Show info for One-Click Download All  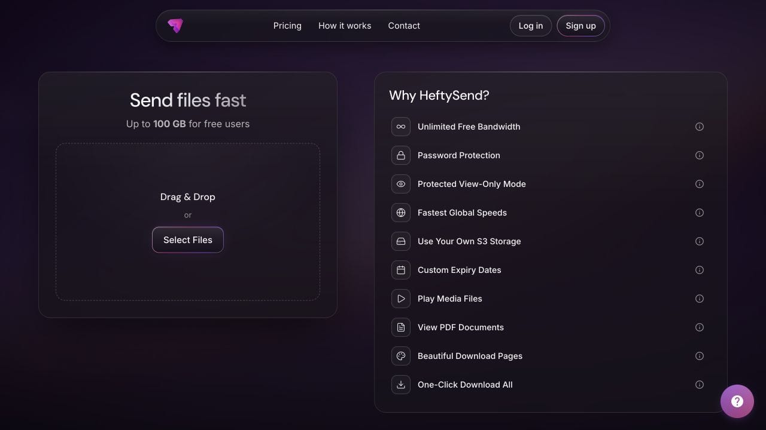(700, 385)
